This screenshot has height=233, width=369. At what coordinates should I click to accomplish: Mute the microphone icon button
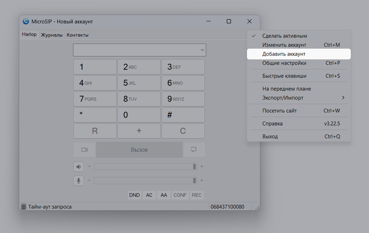pos(79,180)
